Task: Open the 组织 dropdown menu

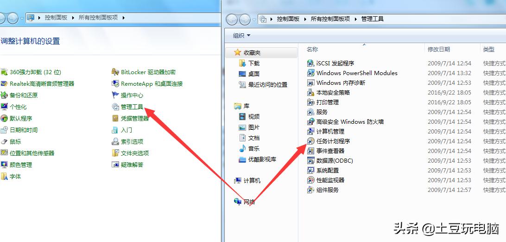Action: click(241, 36)
